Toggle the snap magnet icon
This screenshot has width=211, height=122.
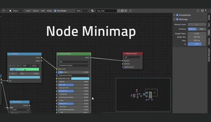(x=202, y=11)
